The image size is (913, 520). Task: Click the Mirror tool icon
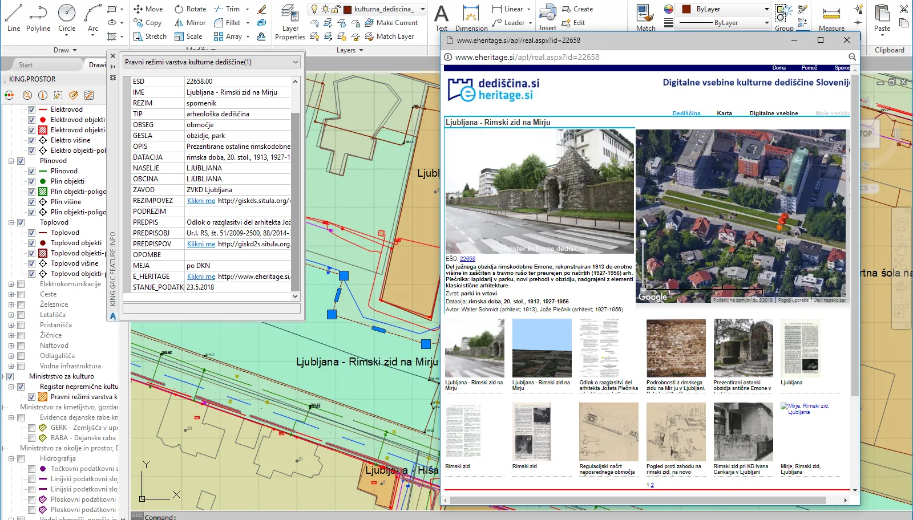click(x=179, y=23)
